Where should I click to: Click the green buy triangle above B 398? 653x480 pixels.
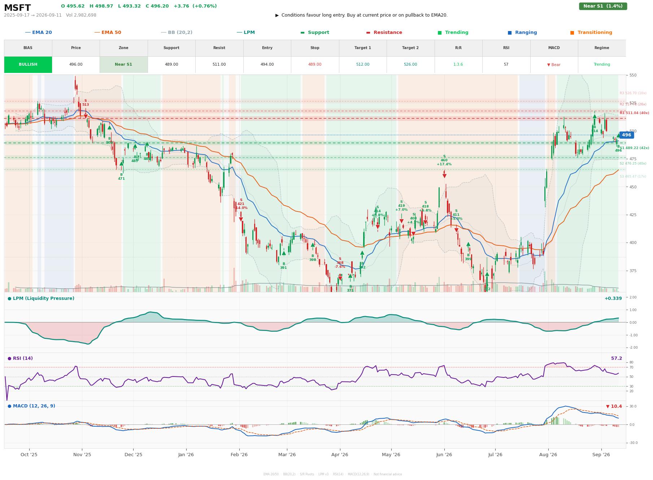point(313,245)
